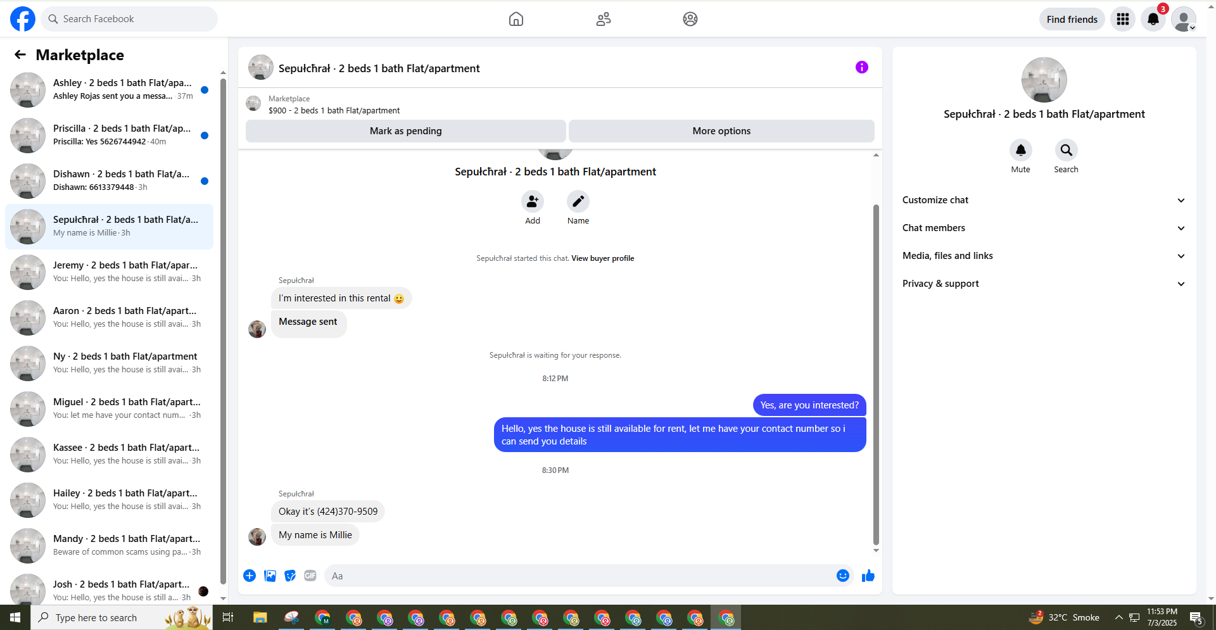Open Hailey conversation in the list
Image resolution: width=1216 pixels, height=630 pixels.
pyautogui.click(x=109, y=500)
